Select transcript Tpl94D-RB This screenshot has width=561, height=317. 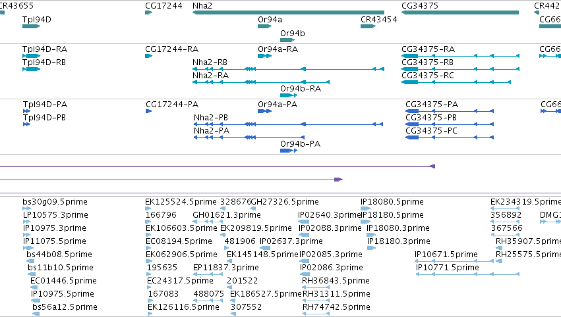44,62
